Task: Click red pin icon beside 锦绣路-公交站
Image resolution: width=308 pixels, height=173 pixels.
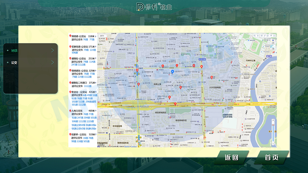Action: 70,36
